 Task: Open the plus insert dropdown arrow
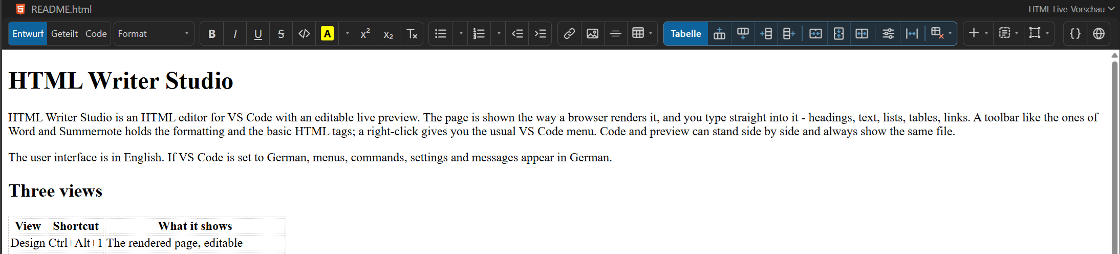point(986,34)
